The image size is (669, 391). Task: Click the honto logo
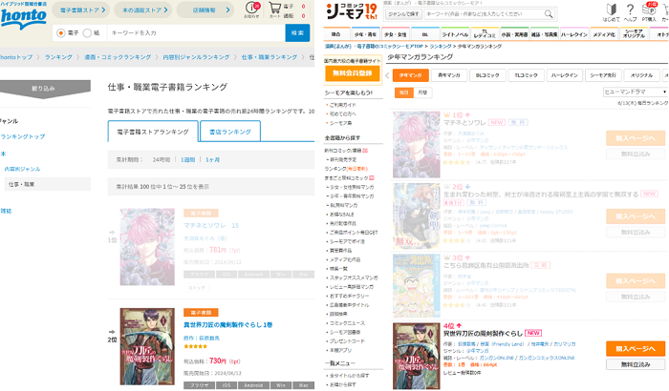point(23,16)
